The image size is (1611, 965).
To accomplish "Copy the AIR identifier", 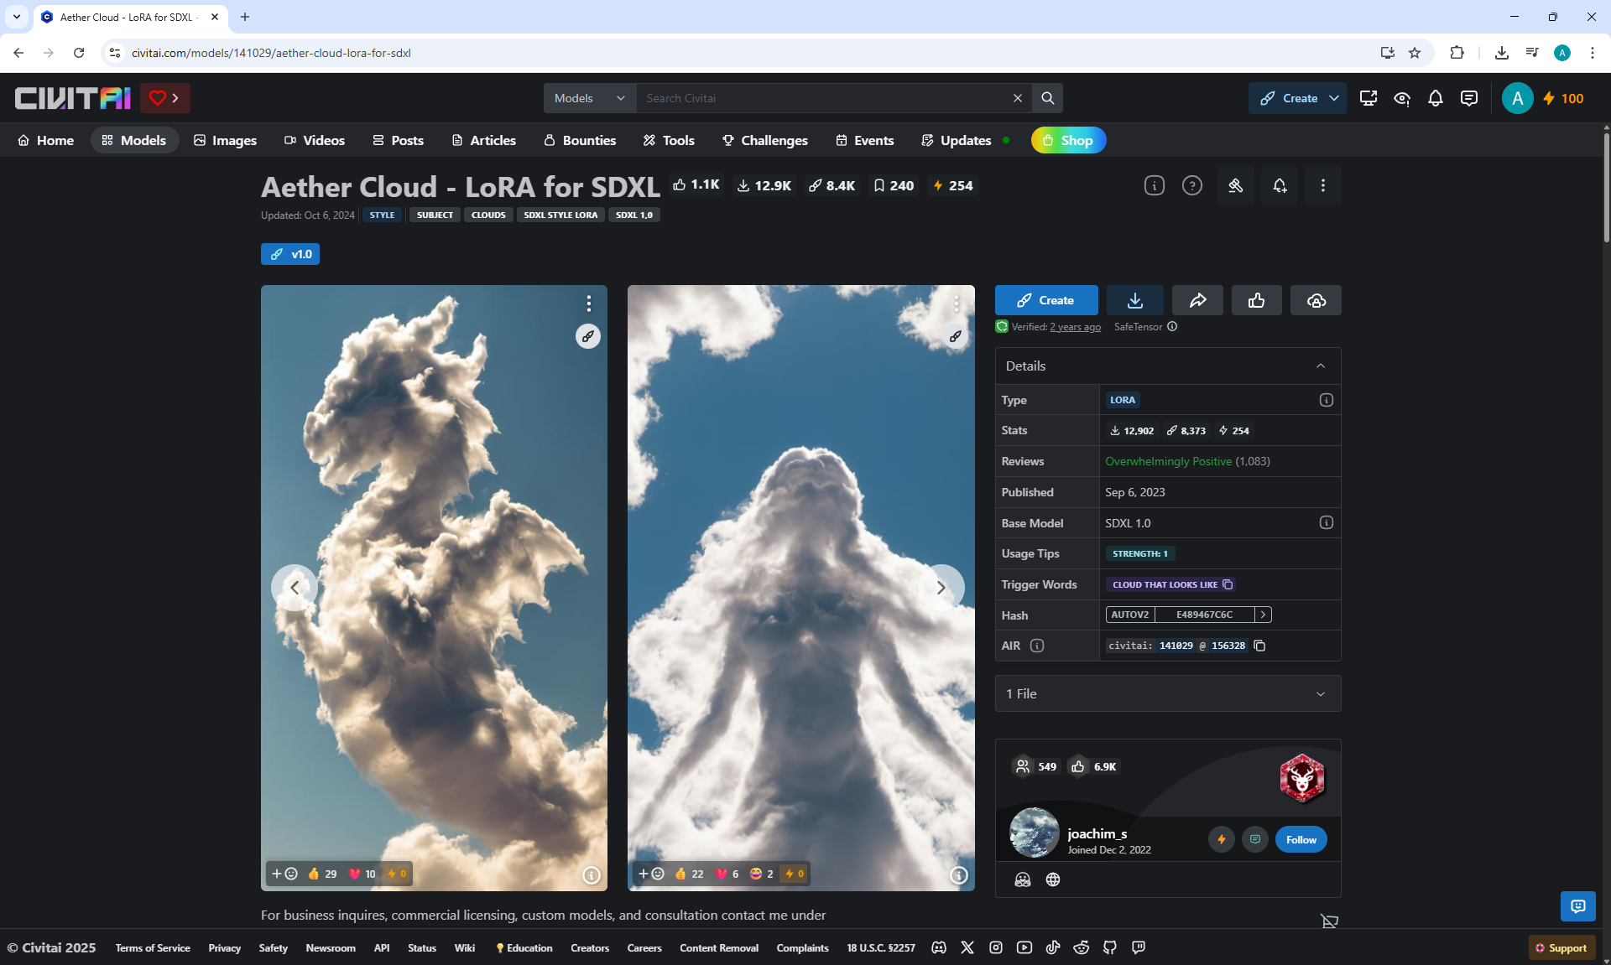I will pos(1259,646).
